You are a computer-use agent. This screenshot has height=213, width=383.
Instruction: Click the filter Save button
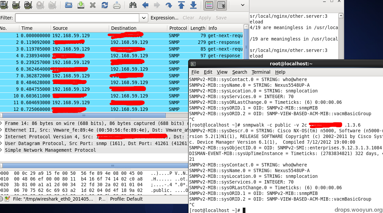pyautogui.click(x=221, y=18)
